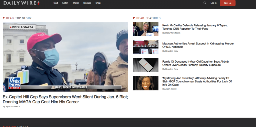The height and width of the screenshot is (127, 256).
Task: Open the Shop menu item
Action: tap(98, 3)
